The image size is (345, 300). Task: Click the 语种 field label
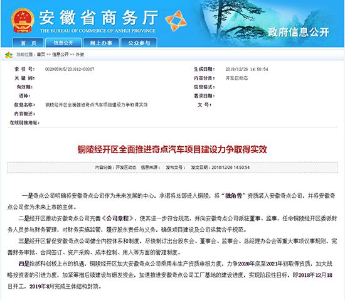(24, 96)
